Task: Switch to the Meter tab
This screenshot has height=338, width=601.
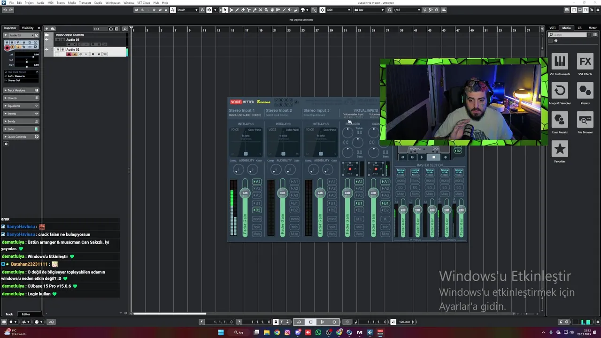Action: coord(593,28)
